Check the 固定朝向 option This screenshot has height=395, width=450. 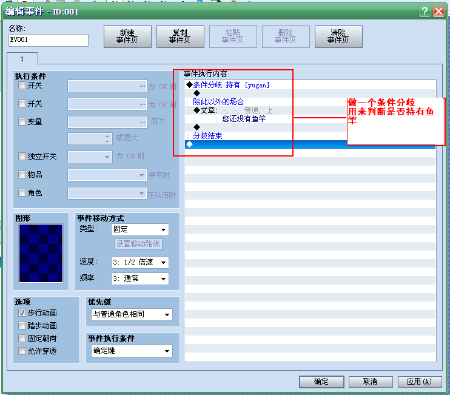point(22,338)
